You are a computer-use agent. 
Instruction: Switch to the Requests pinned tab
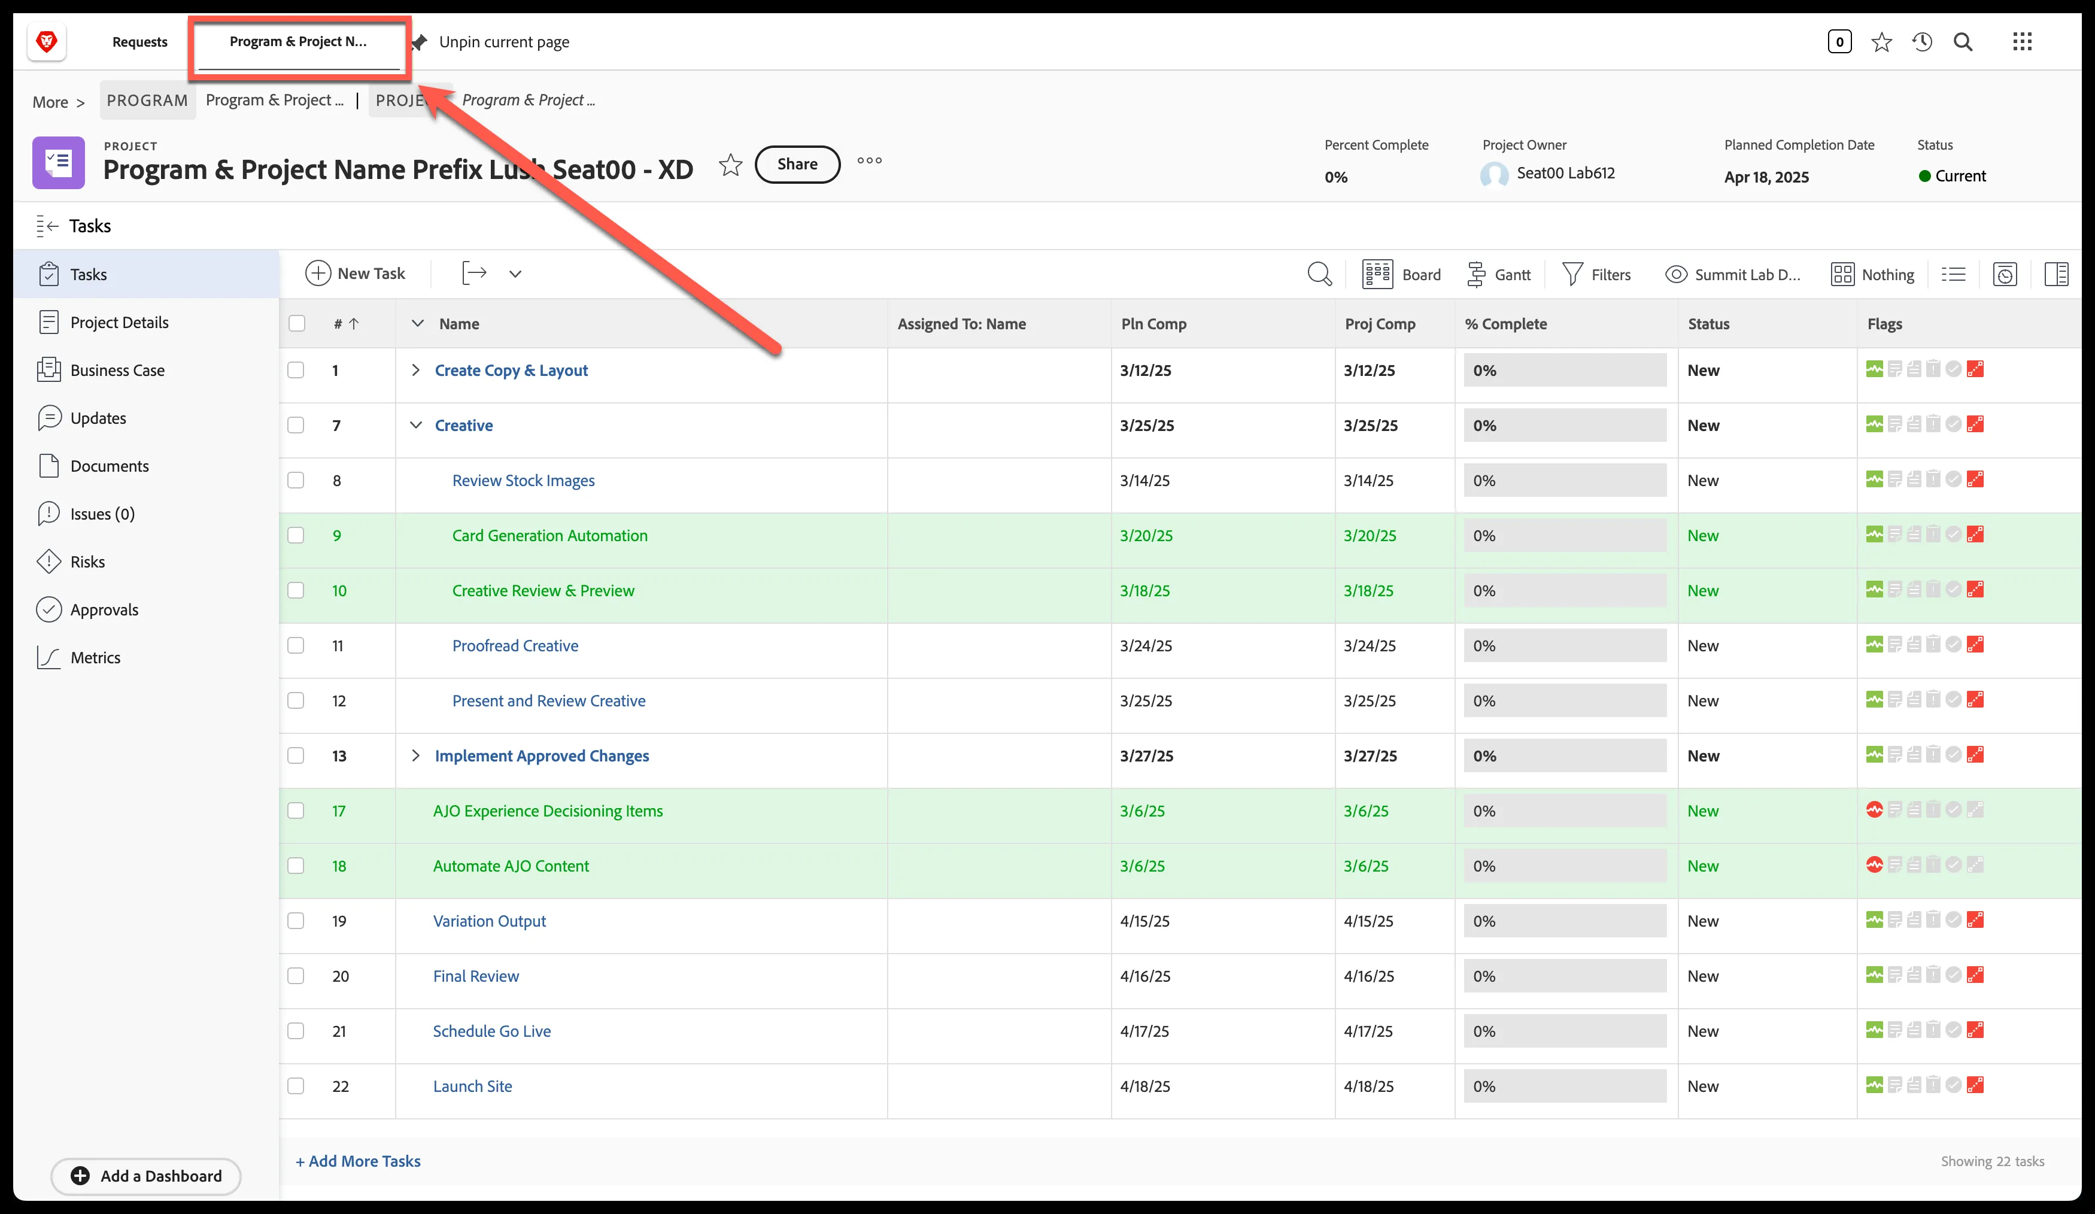(139, 41)
